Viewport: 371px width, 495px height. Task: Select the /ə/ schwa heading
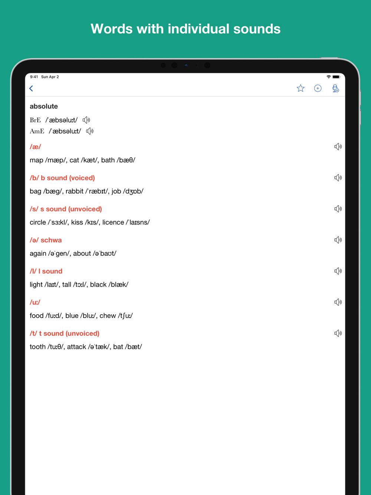[x=46, y=240]
